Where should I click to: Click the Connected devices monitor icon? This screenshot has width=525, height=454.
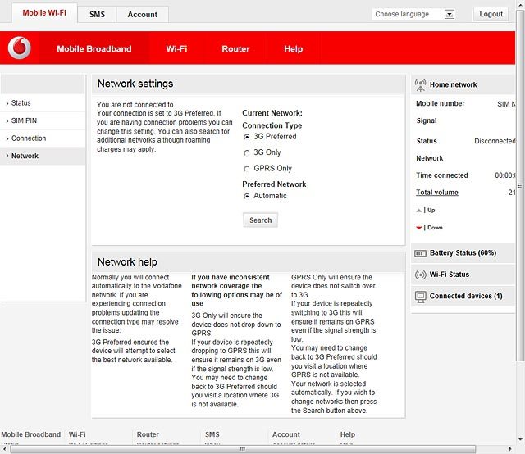coord(420,297)
